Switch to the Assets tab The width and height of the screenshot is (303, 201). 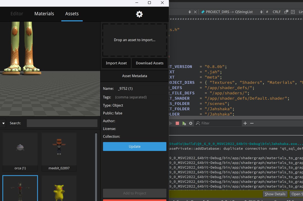pyautogui.click(x=72, y=14)
